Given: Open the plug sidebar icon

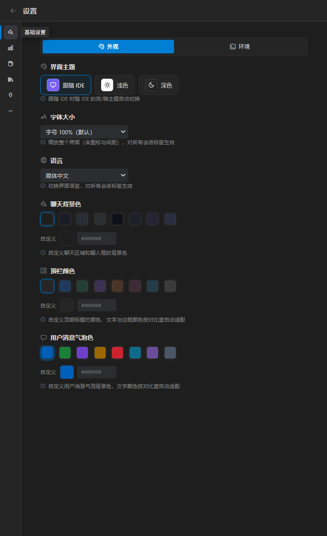Looking at the screenshot, I should tap(11, 95).
